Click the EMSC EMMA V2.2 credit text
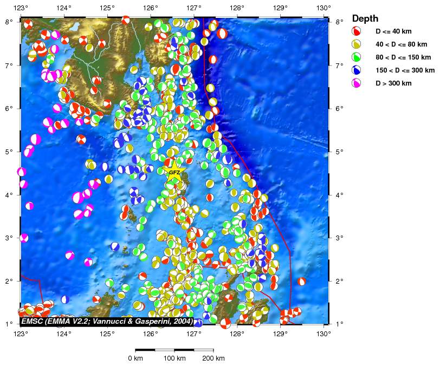 coord(107,321)
